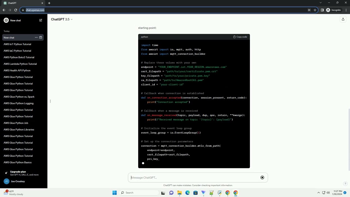The height and width of the screenshot is (197, 350).
Task: Open a new browser tab
Action: pos(49,3)
